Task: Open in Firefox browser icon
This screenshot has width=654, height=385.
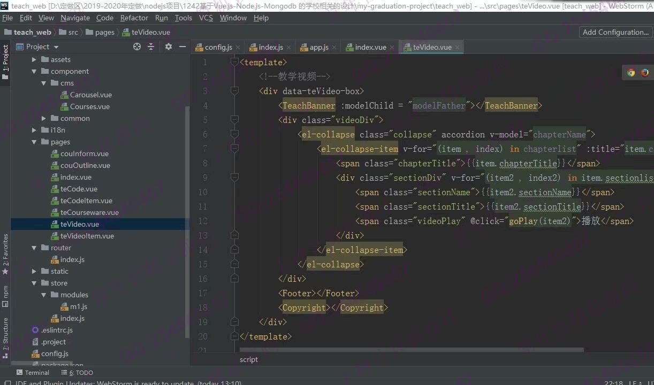Action: [645, 73]
